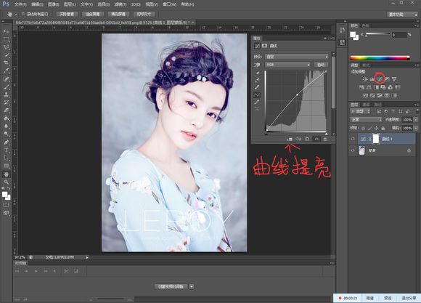Add a Hue/Saturation adjustment icon
Screen dimensions: 421x303
[x=361, y=87]
